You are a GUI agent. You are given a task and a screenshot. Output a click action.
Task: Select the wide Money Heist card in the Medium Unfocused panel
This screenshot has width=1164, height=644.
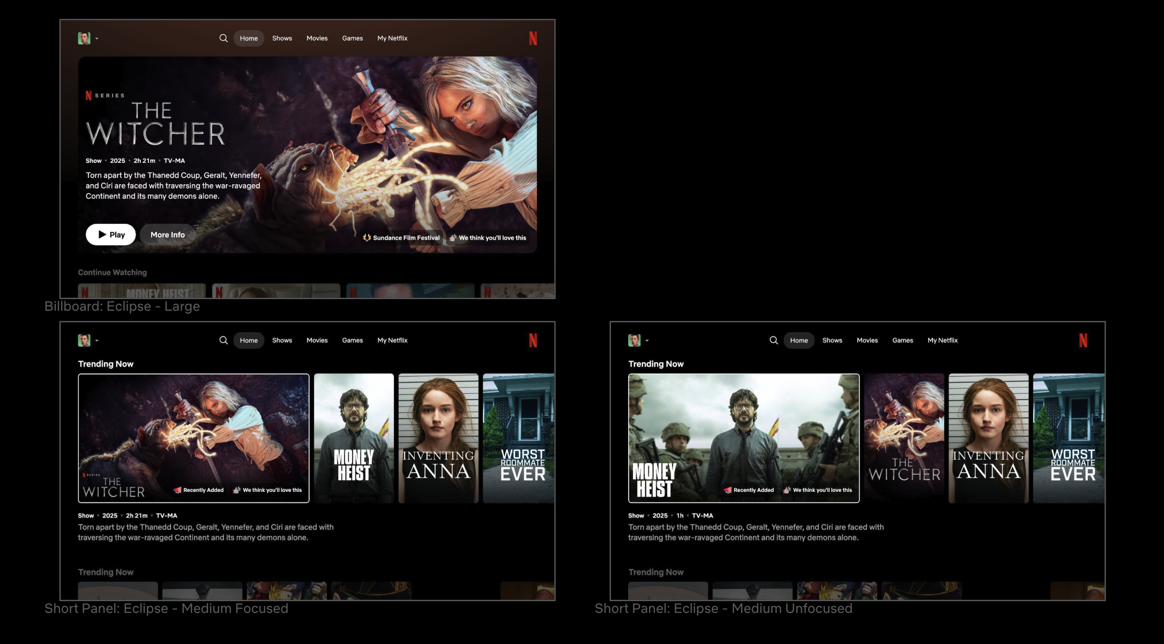point(744,438)
